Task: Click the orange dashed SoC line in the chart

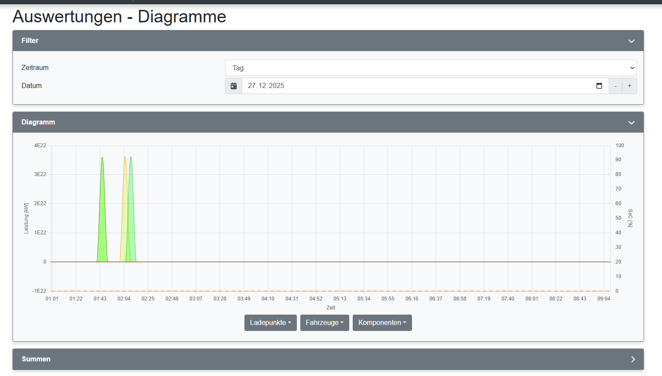Action: [x=344, y=290]
